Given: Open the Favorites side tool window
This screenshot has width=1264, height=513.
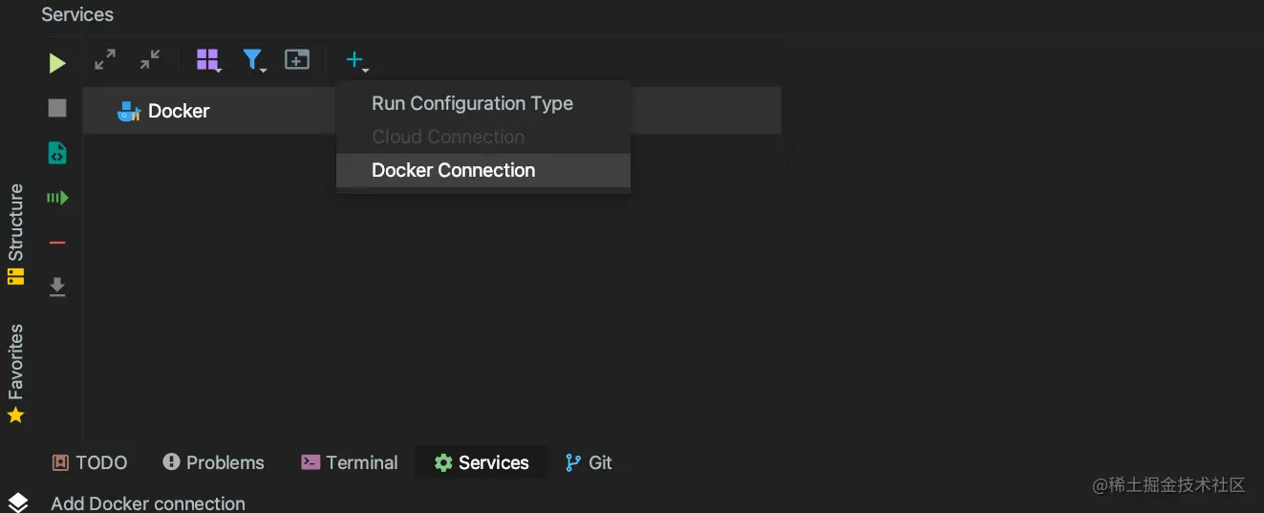Looking at the screenshot, I should 15,374.
